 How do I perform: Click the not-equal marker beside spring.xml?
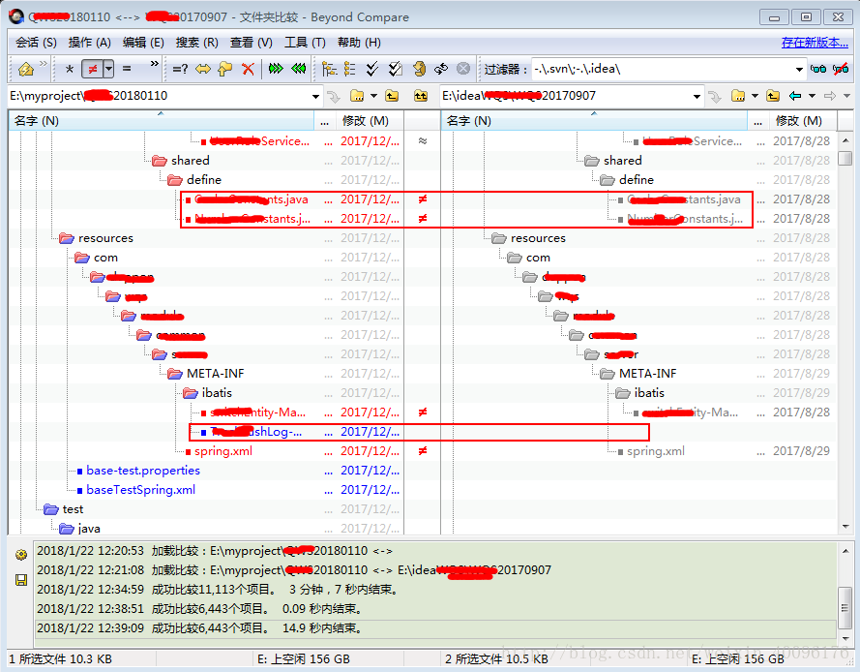point(423,451)
